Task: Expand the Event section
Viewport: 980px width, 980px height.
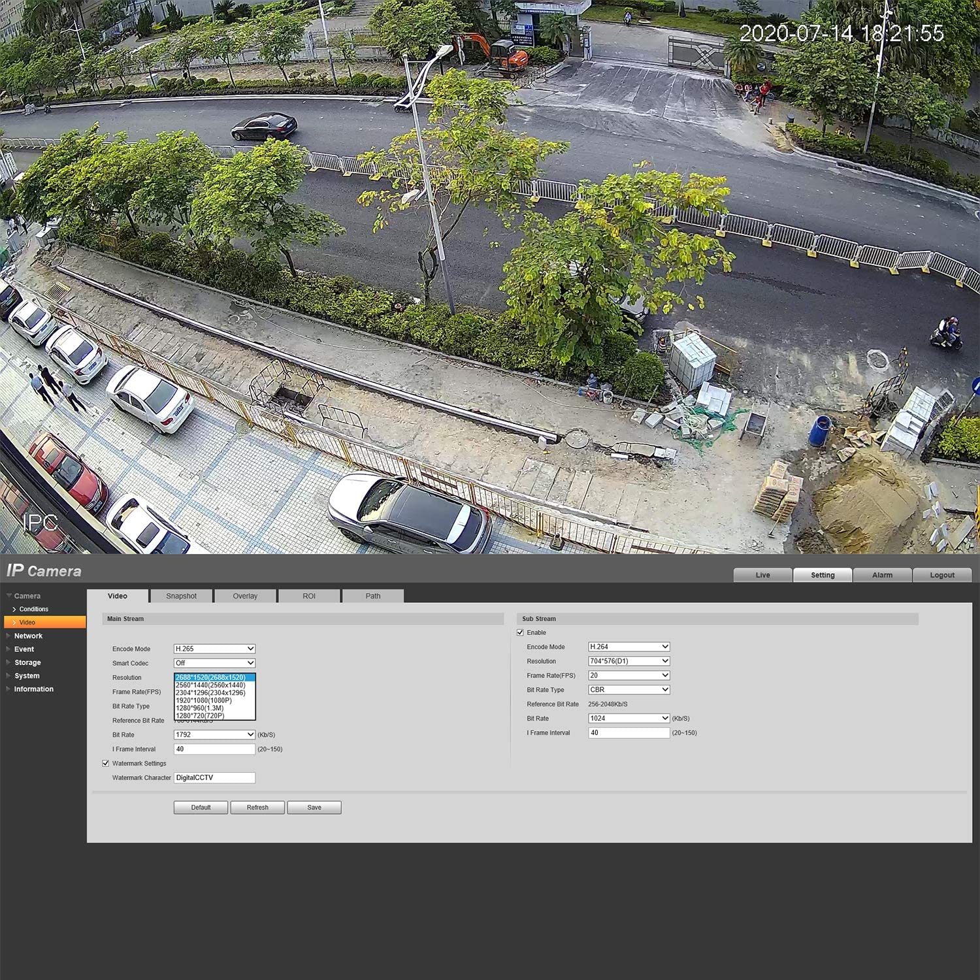Action: coord(24,649)
